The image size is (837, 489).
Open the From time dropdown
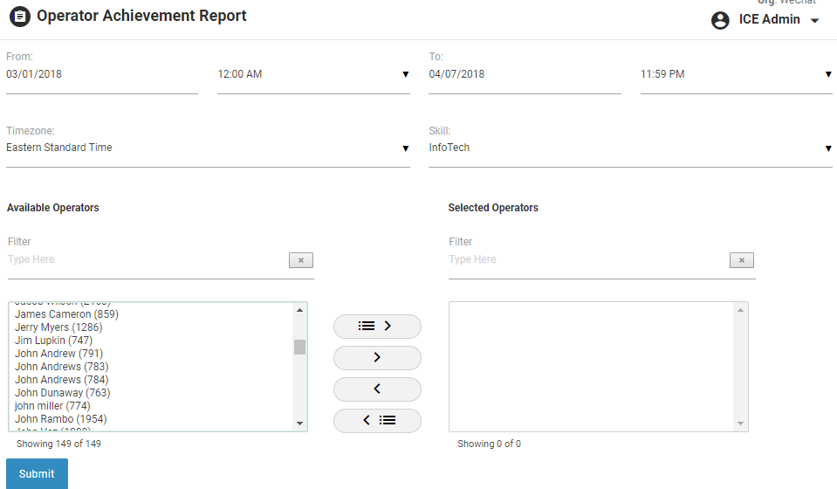pos(312,75)
